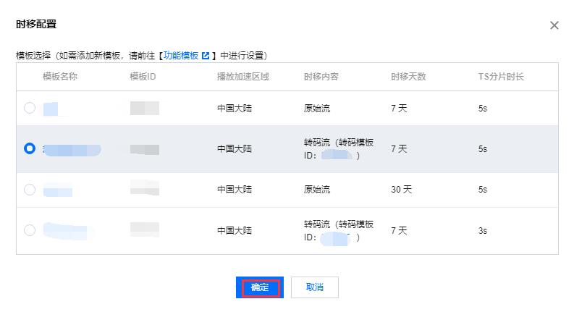574x312 pixels.
Task: Cancel with the 取消 button
Action: (x=315, y=287)
